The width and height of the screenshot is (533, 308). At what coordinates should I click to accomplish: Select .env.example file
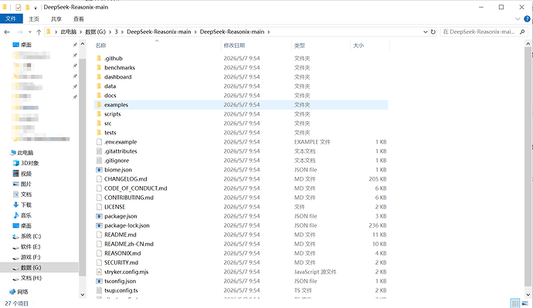[x=121, y=142]
